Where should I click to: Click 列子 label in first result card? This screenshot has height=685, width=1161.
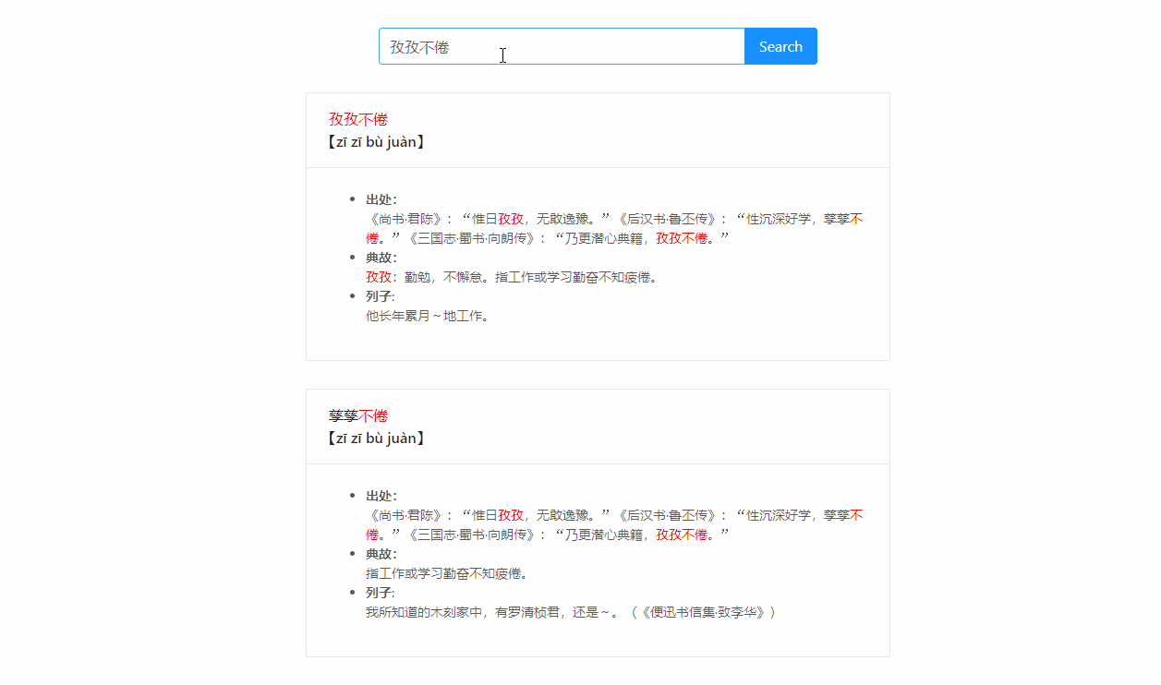tap(381, 296)
